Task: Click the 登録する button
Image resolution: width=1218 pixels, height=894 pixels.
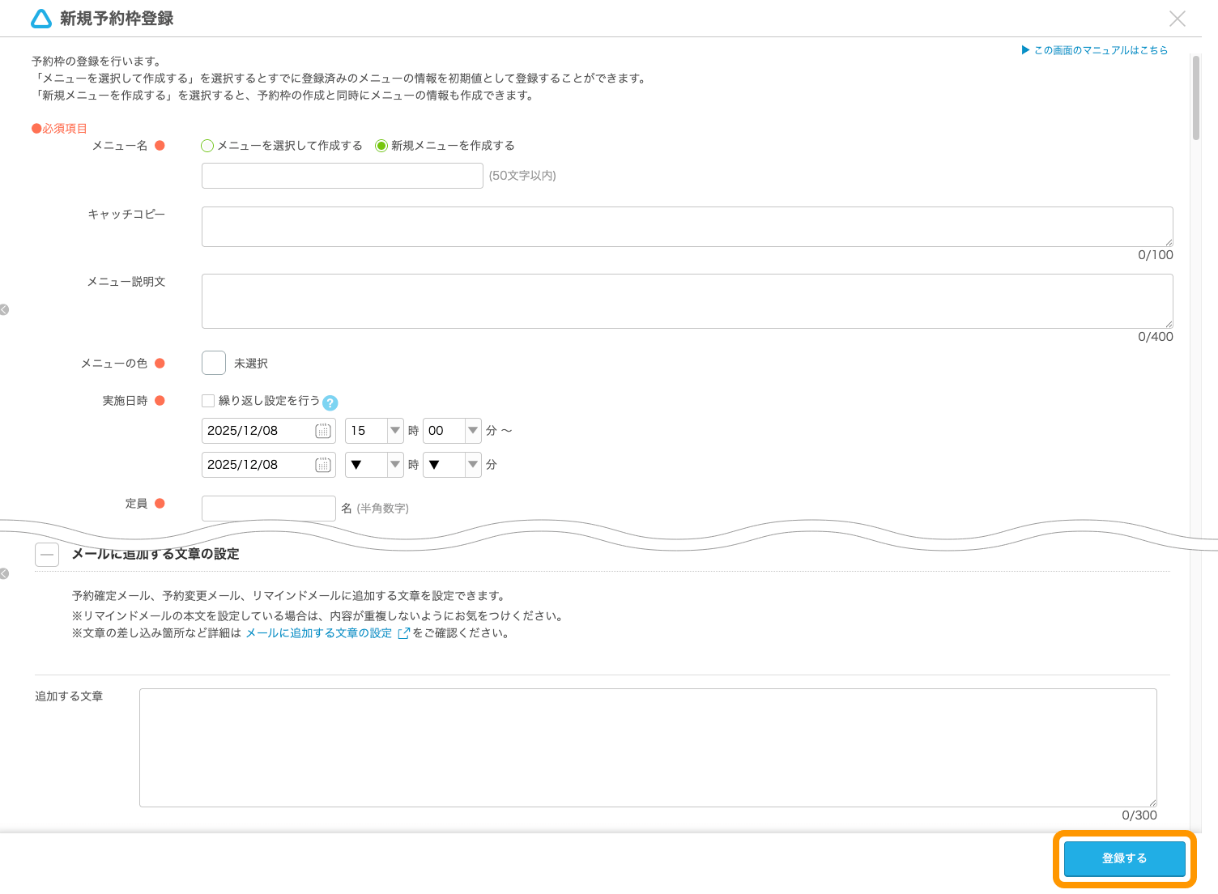Action: coord(1124,858)
